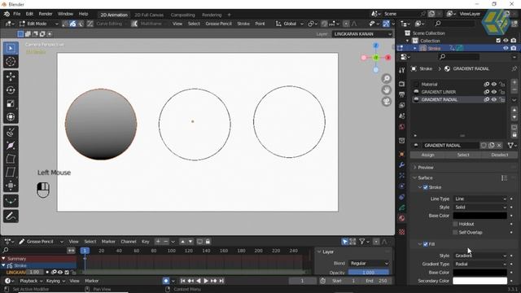Image resolution: width=521 pixels, height=293 pixels.
Task: Enable the Stroke checkbox in Surface panel
Action: [426, 187]
